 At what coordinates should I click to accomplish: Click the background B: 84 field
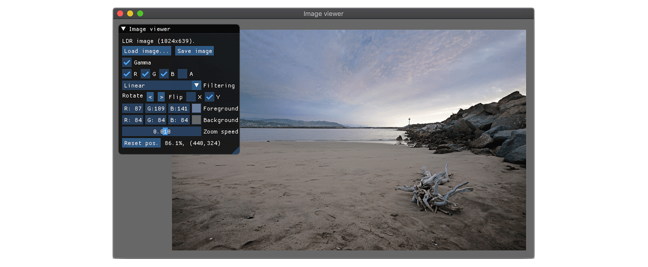click(x=179, y=120)
